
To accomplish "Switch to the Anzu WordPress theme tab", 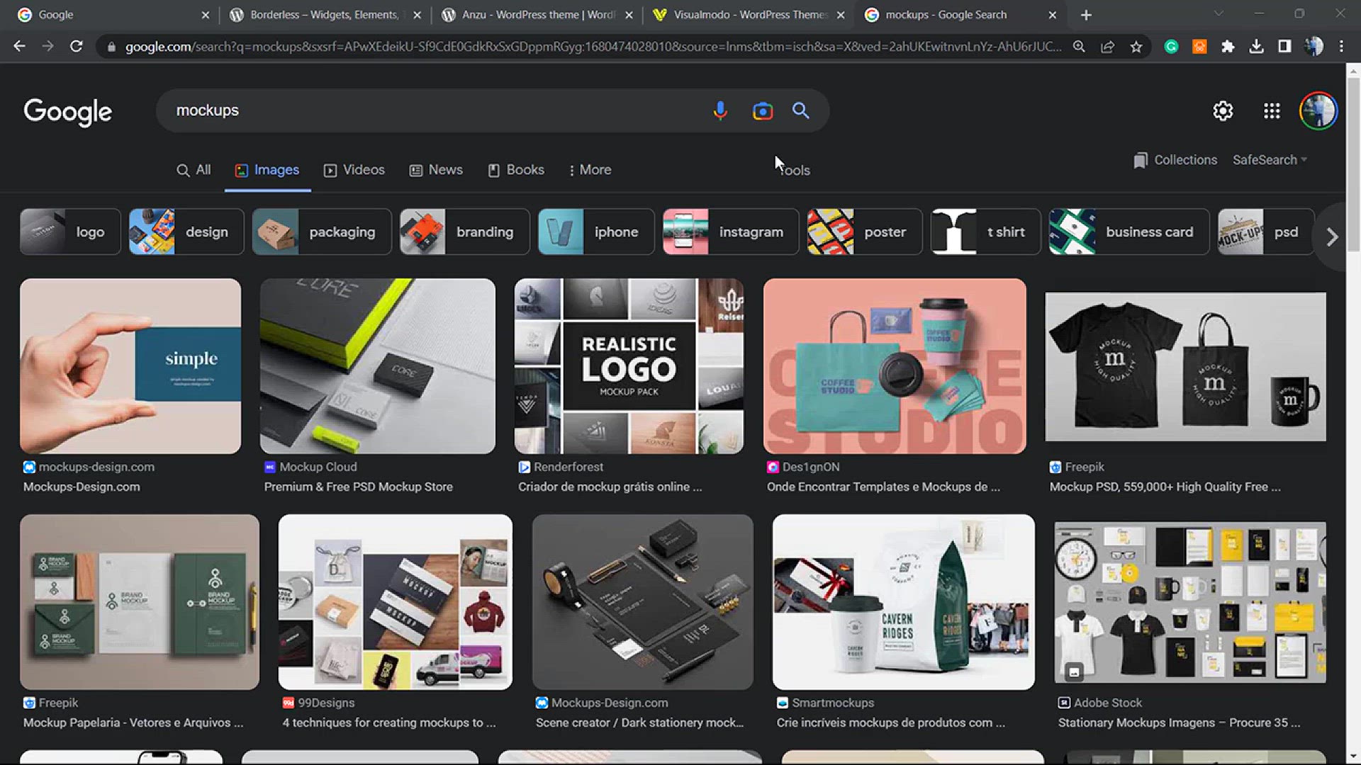I will pos(537,15).
